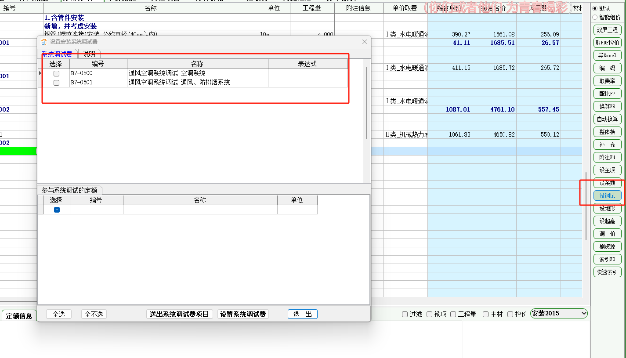Screen dimensions: 626x358
Task: Click the Ⅱ类_机械热力 fee cell
Action: [405, 134]
